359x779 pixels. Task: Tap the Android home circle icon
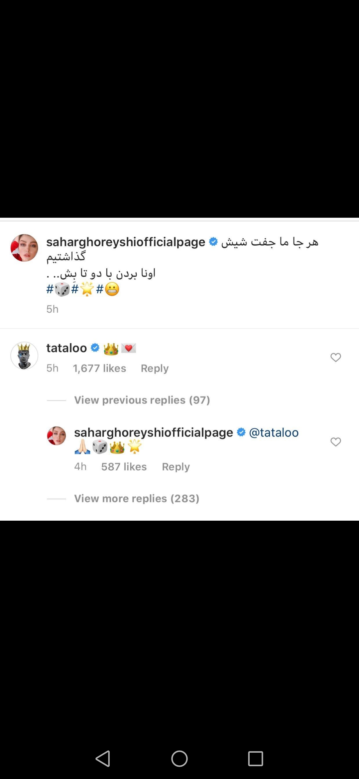(179, 759)
